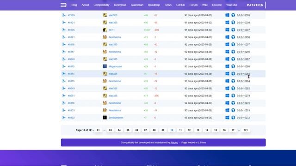Download the Windows build for 0.0.9-10298

(227, 37)
